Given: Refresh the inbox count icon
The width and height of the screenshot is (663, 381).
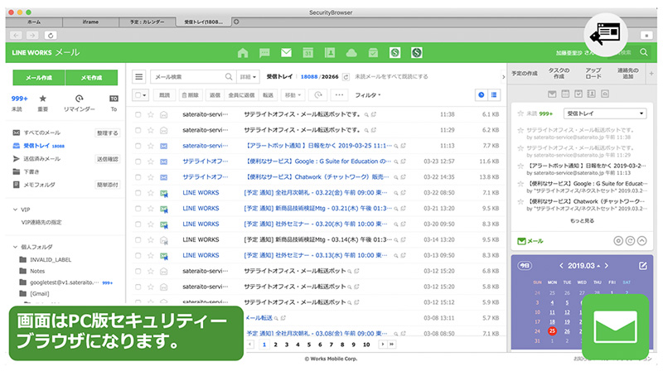Looking at the screenshot, I should point(346,77).
